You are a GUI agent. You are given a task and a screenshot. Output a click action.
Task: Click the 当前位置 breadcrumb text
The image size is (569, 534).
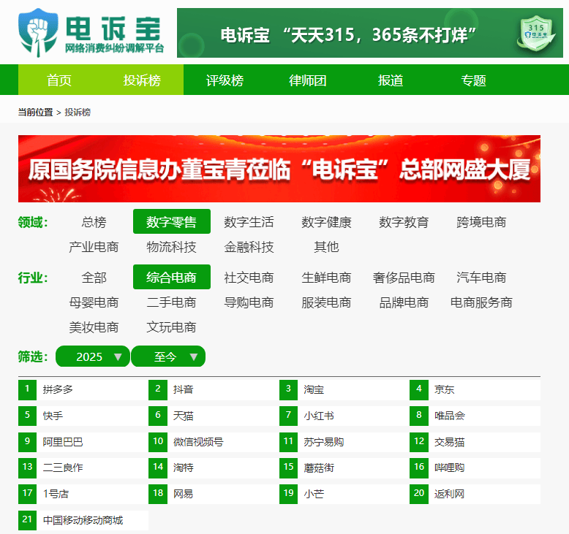point(36,112)
